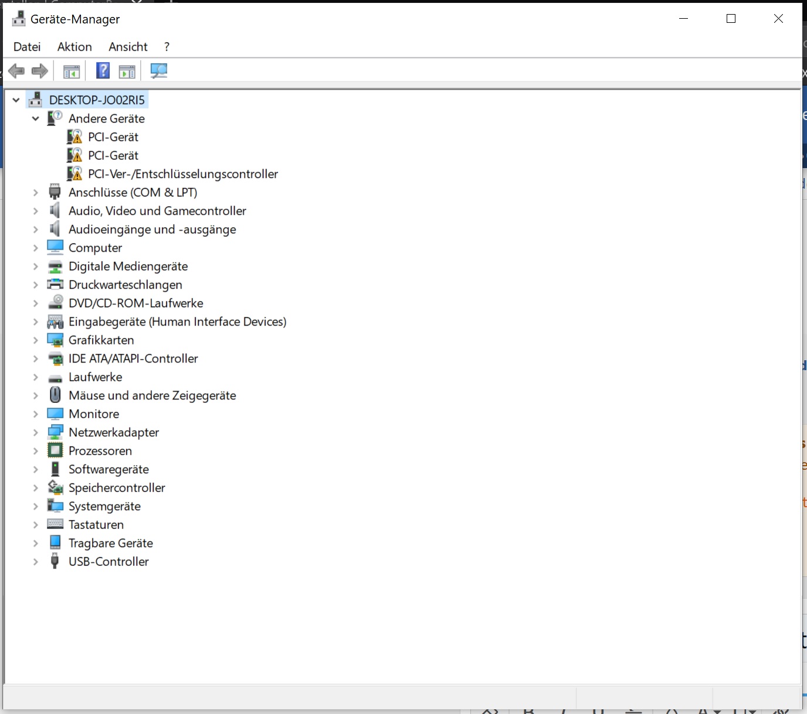This screenshot has width=807, height=714.
Task: Expand the Monitore category
Action: (36, 414)
